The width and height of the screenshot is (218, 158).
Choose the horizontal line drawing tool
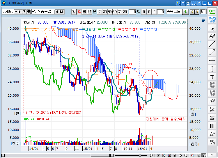(x=212, y=61)
